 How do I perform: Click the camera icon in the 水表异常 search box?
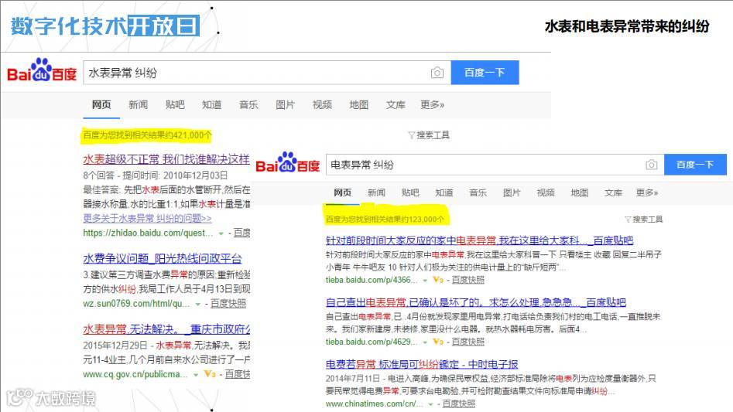[x=437, y=73]
